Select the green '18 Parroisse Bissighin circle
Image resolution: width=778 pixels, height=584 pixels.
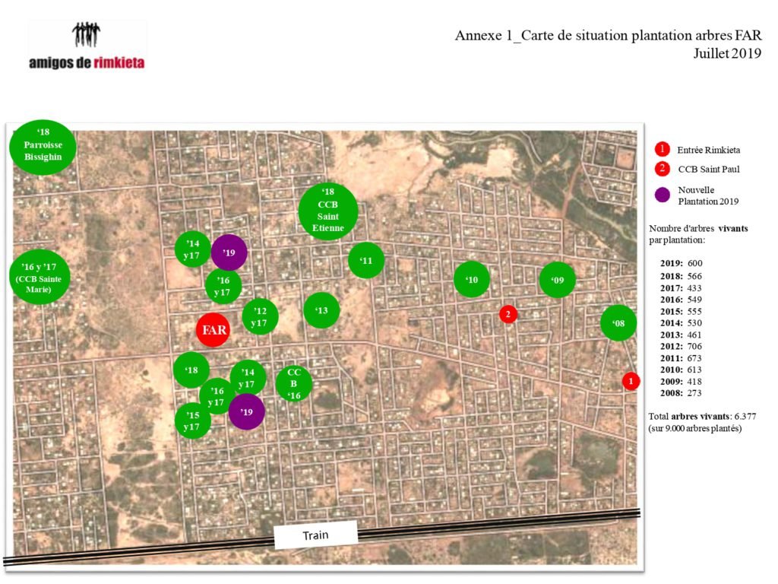pos(43,147)
